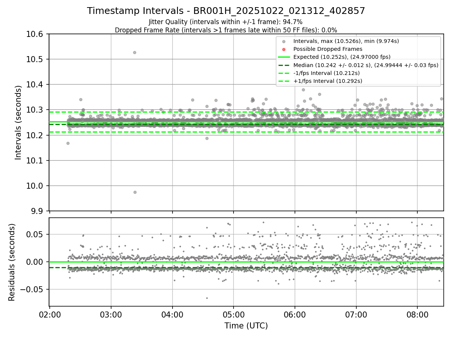
Task: Click the outlier data point near 9.974 seconds
Action: point(135,192)
